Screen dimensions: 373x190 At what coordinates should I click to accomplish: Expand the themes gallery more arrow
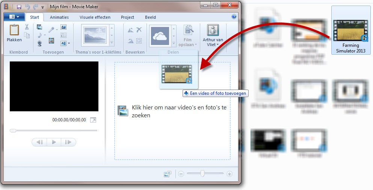pos(112,43)
